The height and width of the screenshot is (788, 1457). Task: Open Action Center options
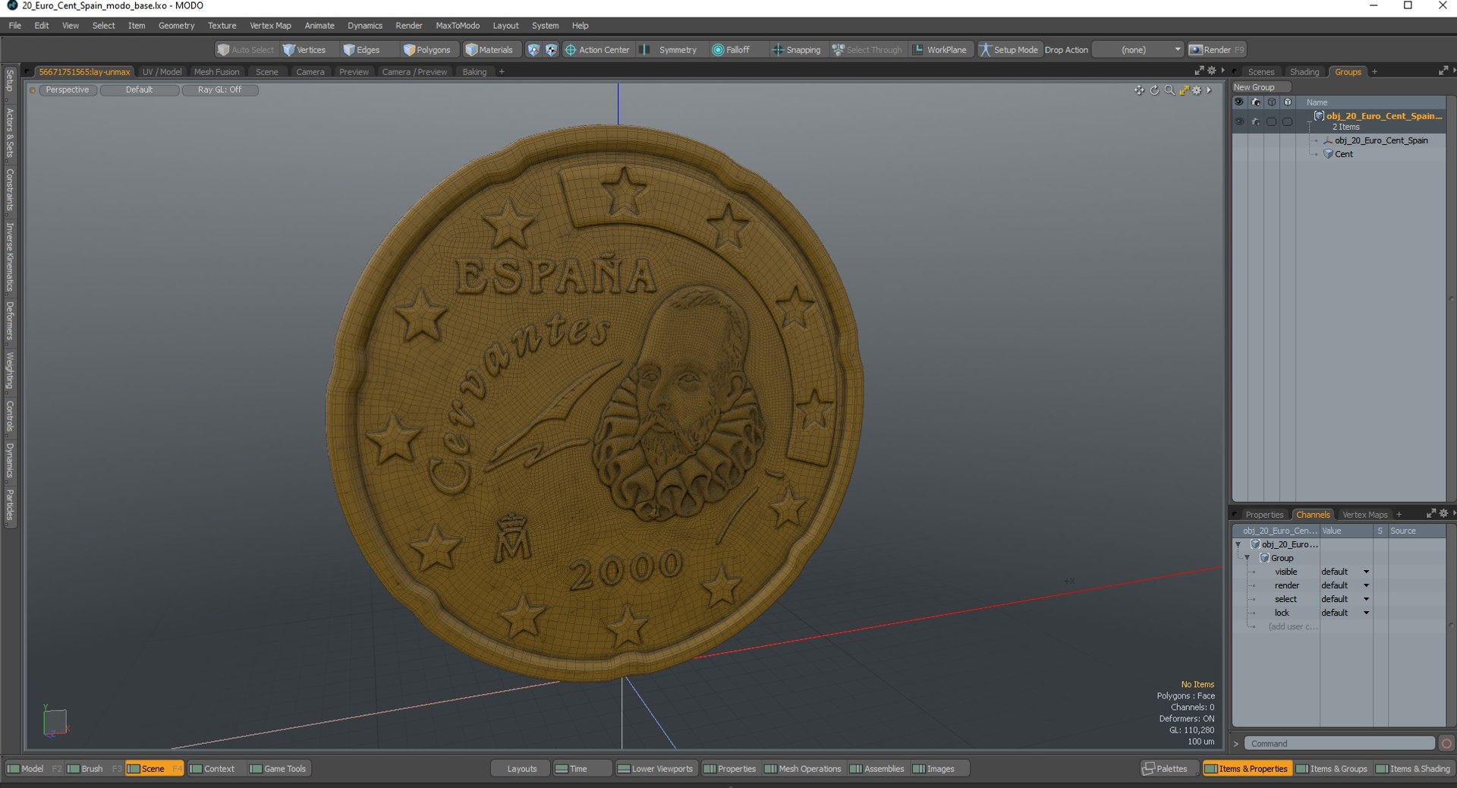pyautogui.click(x=597, y=49)
